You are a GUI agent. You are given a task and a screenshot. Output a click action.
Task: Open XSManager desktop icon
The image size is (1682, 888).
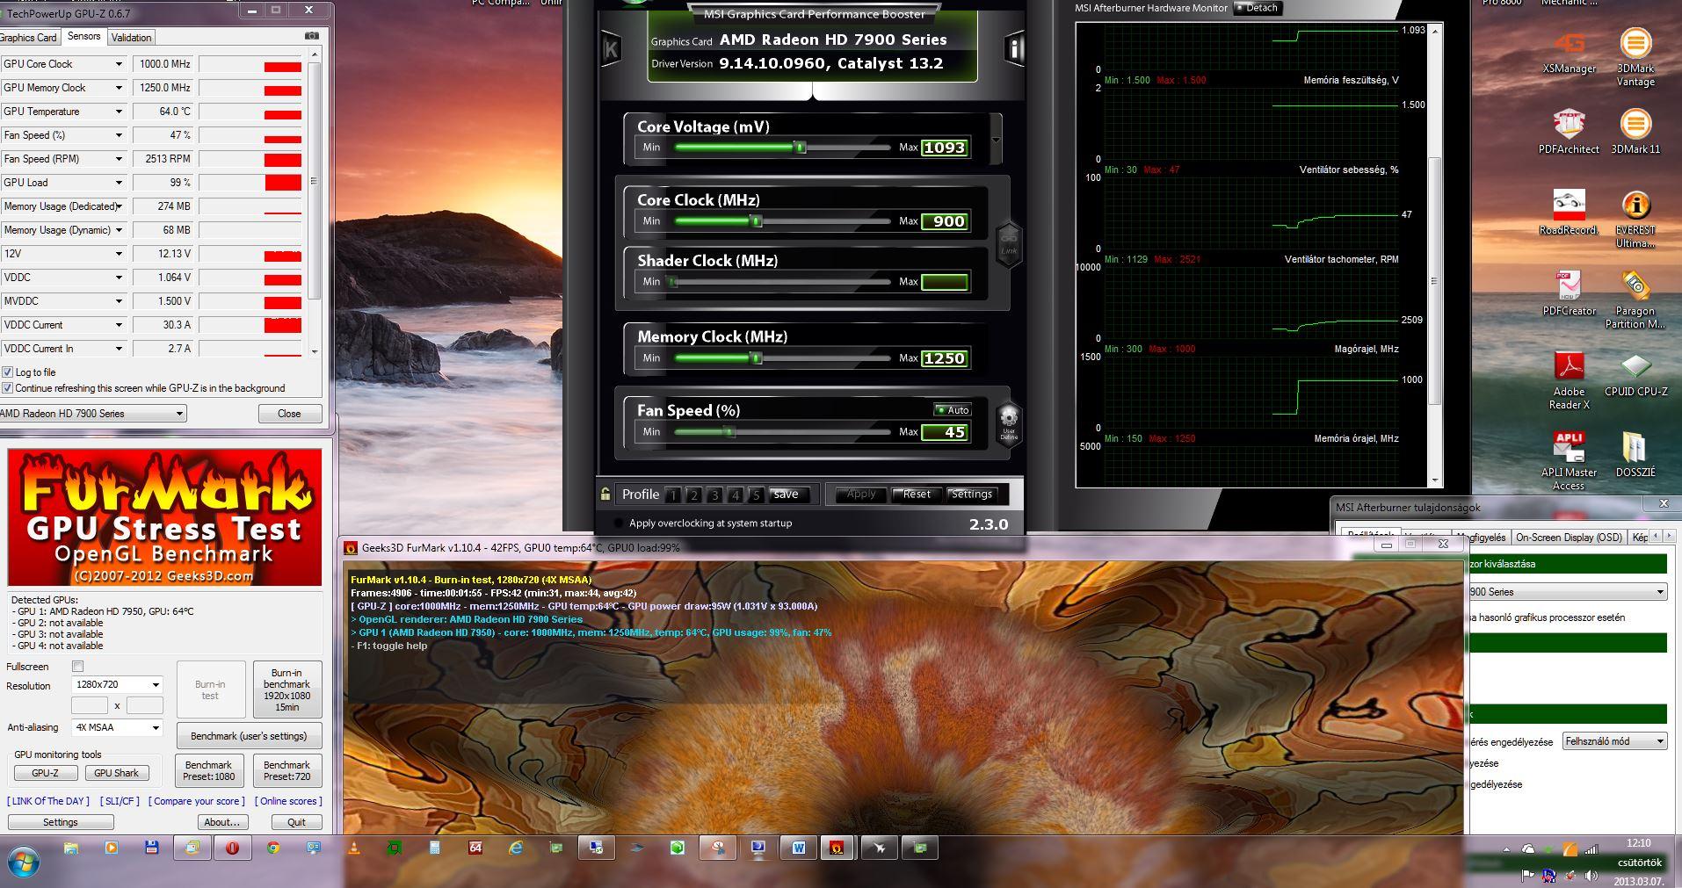(1570, 53)
